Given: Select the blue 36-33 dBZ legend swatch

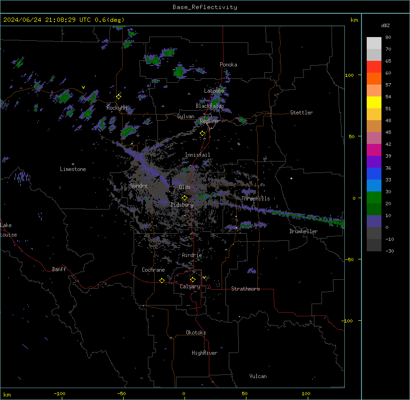Looking at the screenshot, I should (x=374, y=173).
